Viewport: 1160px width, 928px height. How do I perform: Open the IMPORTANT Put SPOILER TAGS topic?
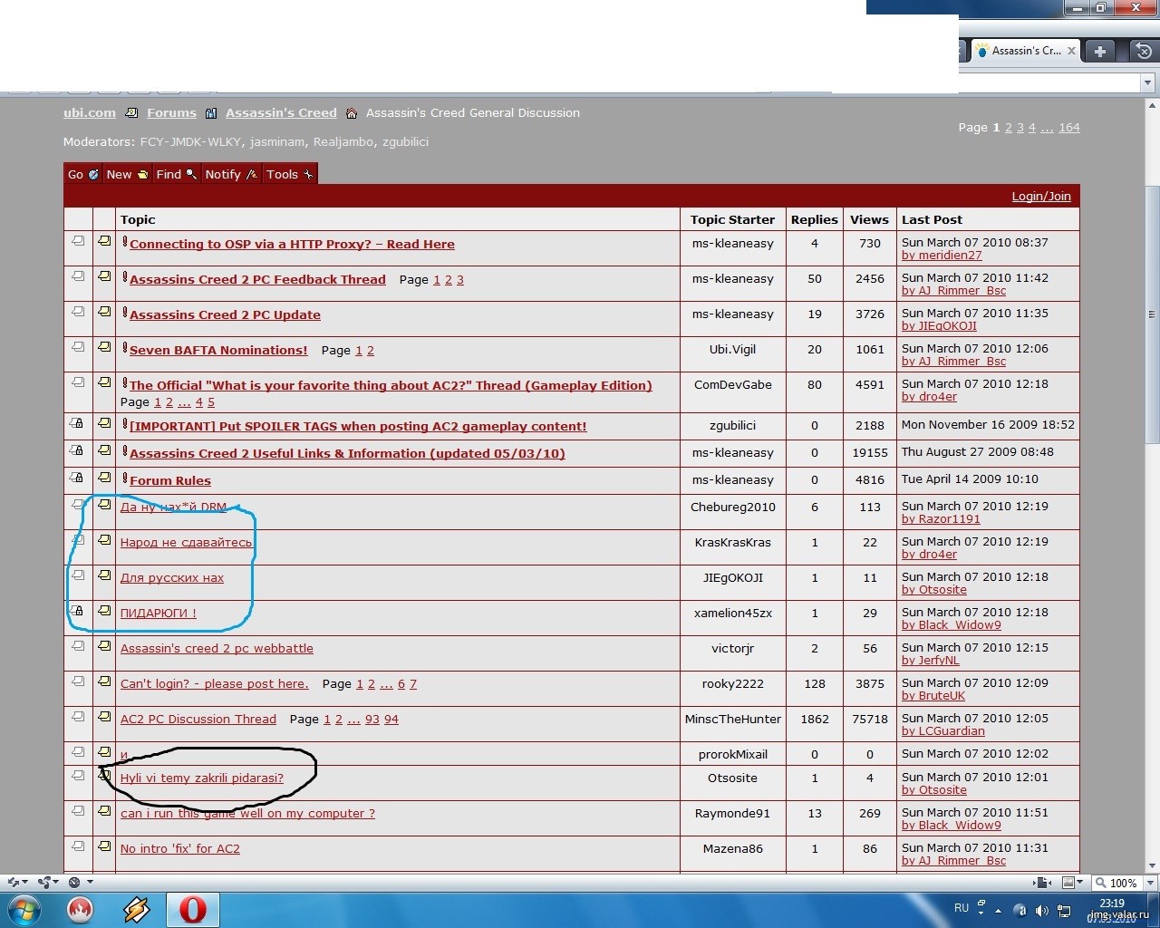[358, 426]
